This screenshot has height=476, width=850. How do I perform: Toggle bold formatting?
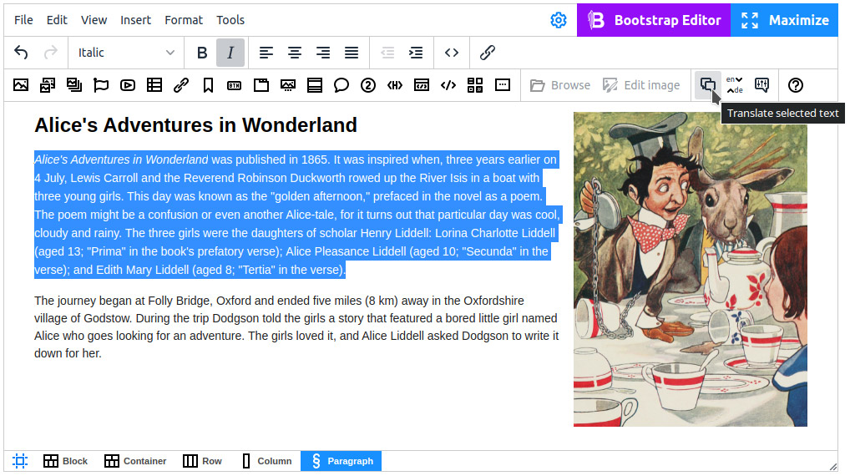(x=202, y=53)
